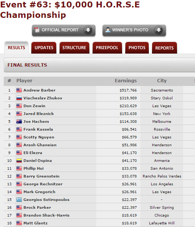Viewport: 195px width, 227px height.
Task: Click the US flag beside Andrew Barber
Action: click(19, 90)
